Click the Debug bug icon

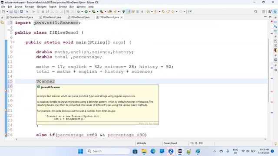(x=78, y=12)
